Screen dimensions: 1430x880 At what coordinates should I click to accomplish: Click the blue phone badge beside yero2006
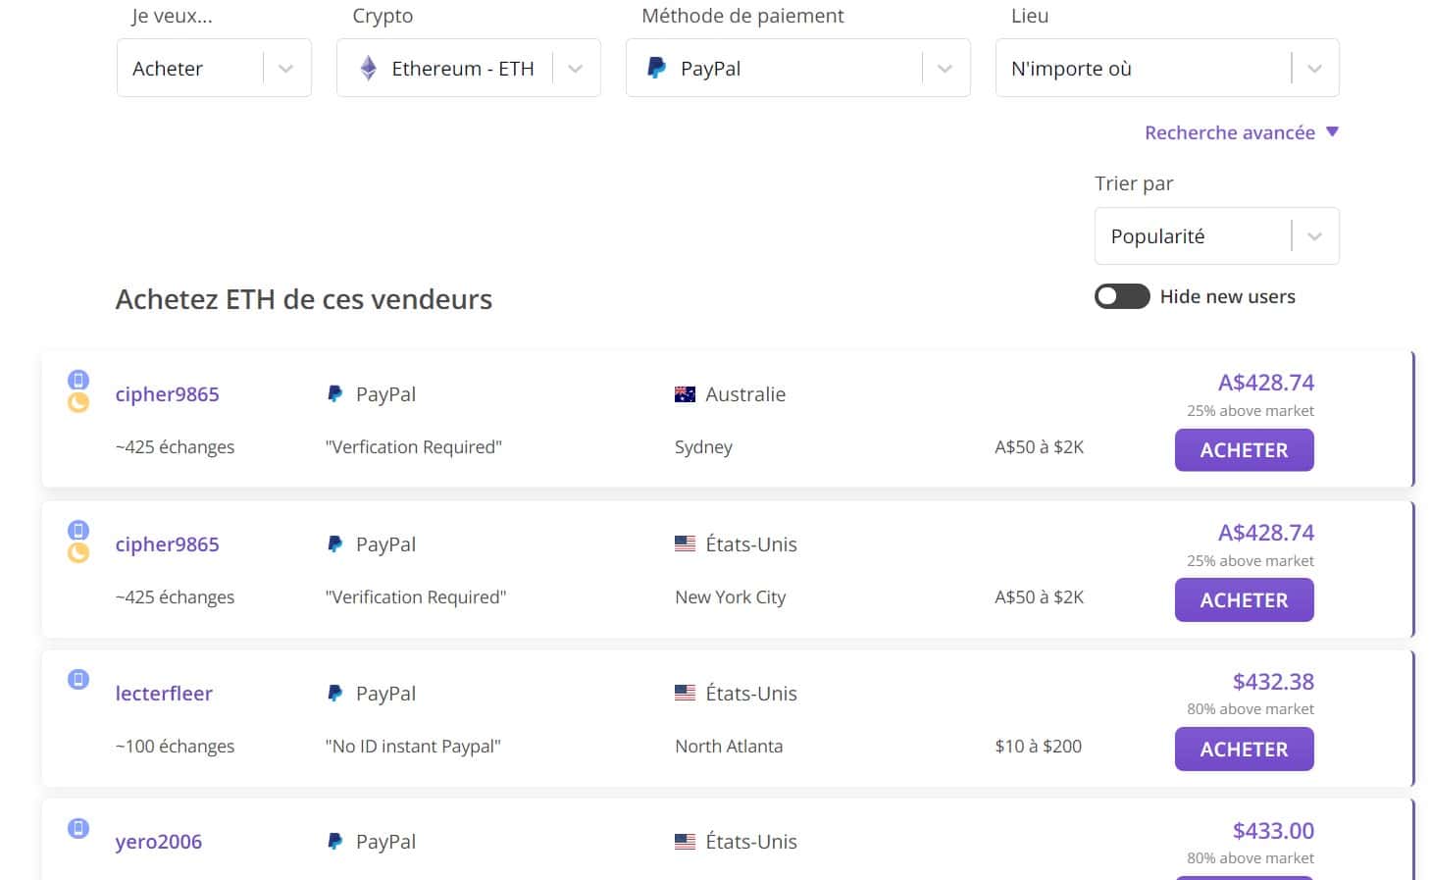(78, 828)
